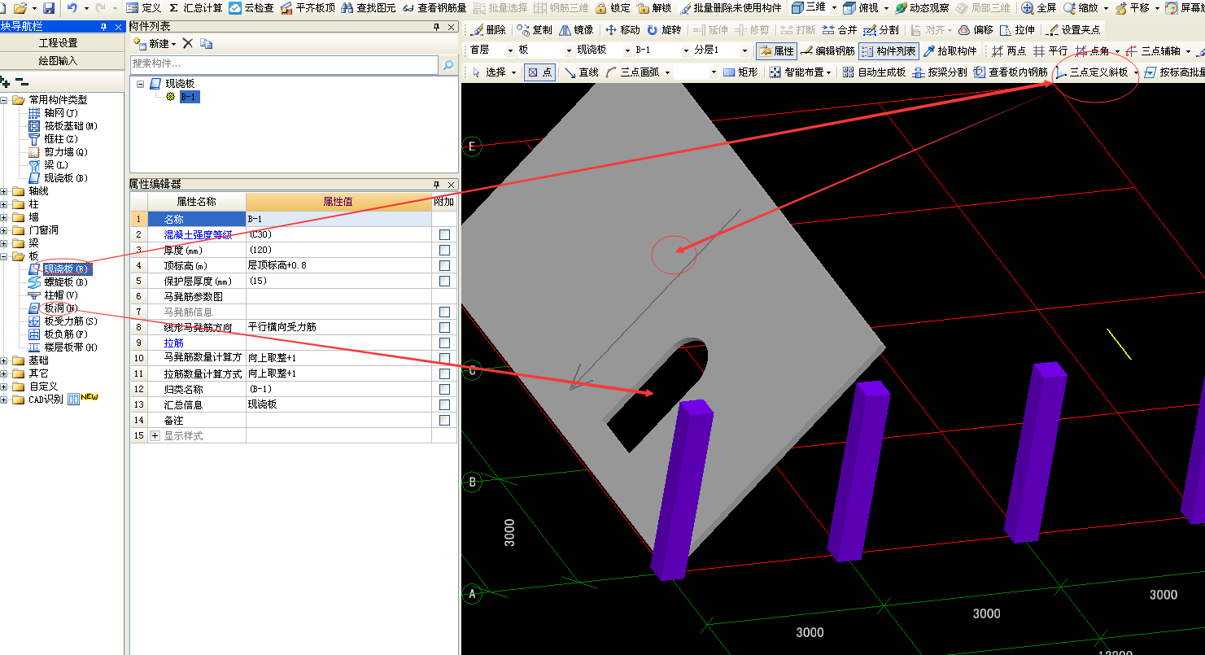Open 编辑钢筋 edit rebar
The height and width of the screenshot is (655, 1205).
tap(827, 50)
